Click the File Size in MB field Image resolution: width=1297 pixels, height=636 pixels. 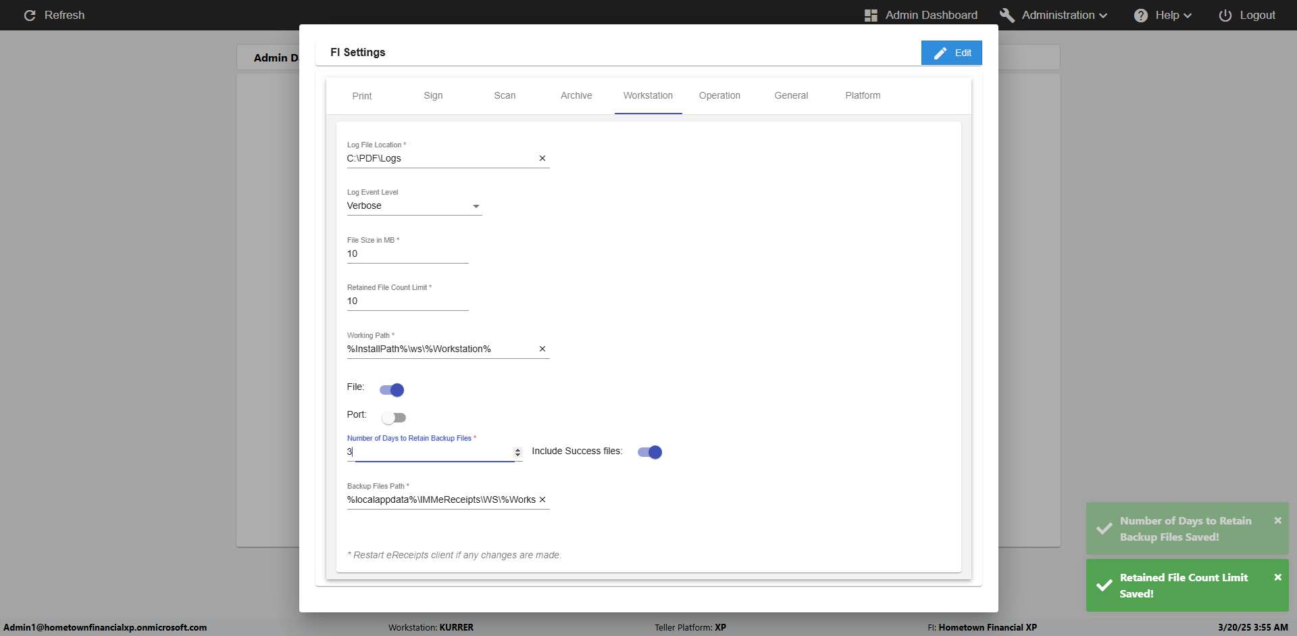407,254
